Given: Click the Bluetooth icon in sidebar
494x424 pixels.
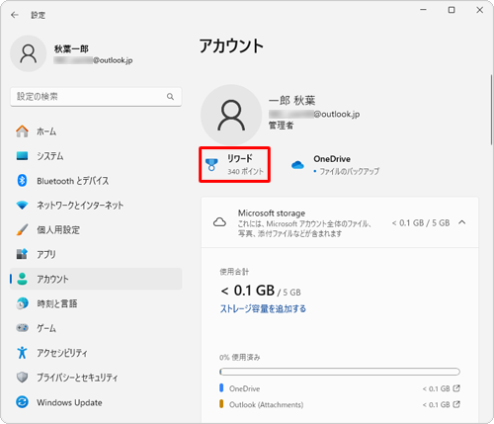Looking at the screenshot, I should point(22,181).
